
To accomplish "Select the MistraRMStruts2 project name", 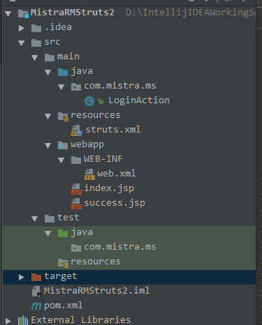I will click(x=73, y=13).
